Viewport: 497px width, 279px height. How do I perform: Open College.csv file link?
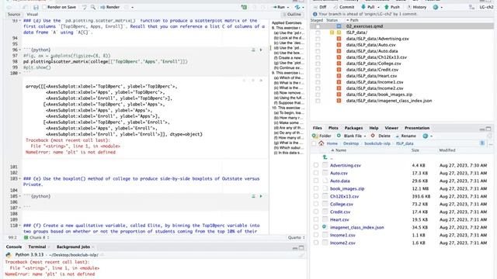[x=342, y=204]
